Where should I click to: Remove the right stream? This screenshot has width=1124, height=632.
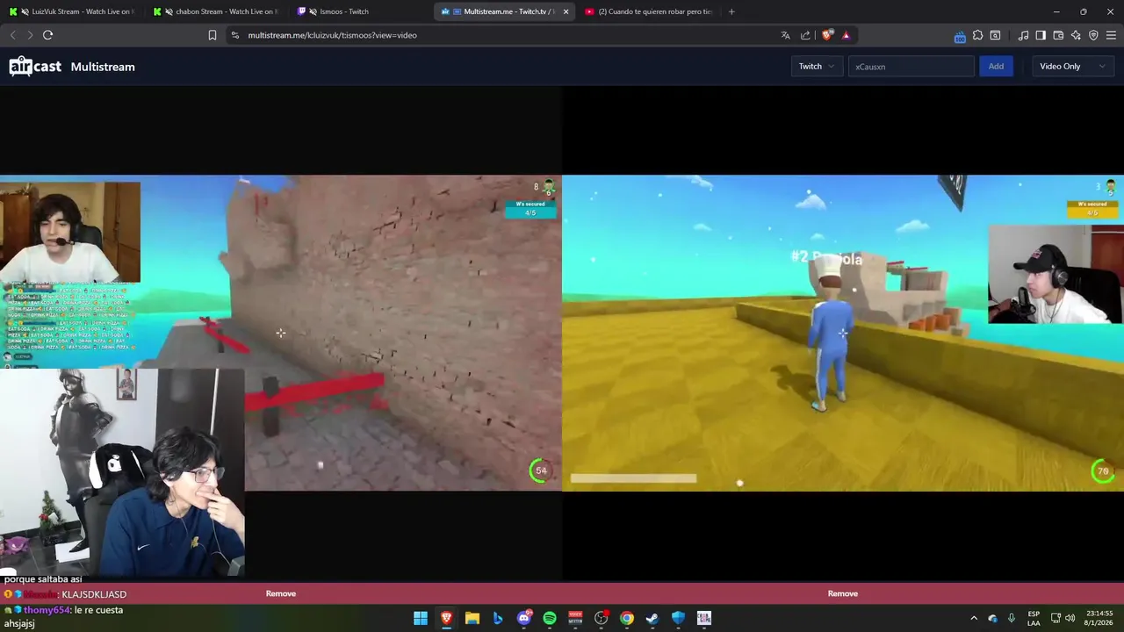(x=843, y=594)
